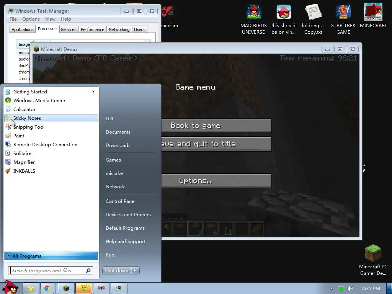Select Processes tab in Task Manager
The image size is (392, 294).
(47, 29)
